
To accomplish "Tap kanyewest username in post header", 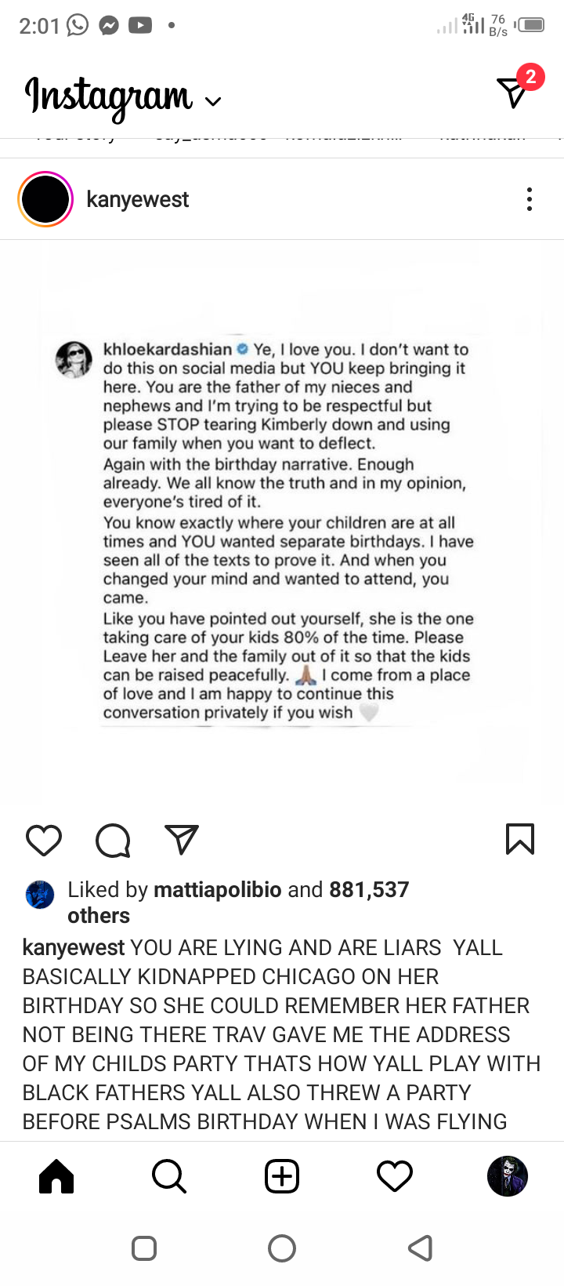I will pos(138,199).
